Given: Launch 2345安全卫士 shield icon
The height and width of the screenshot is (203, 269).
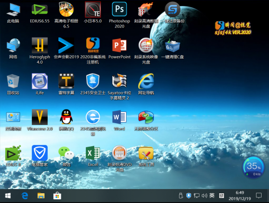Looking at the screenshot, I should pos(93,81).
